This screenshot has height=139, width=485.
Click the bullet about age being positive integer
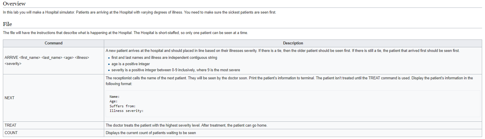[x=130, y=64]
